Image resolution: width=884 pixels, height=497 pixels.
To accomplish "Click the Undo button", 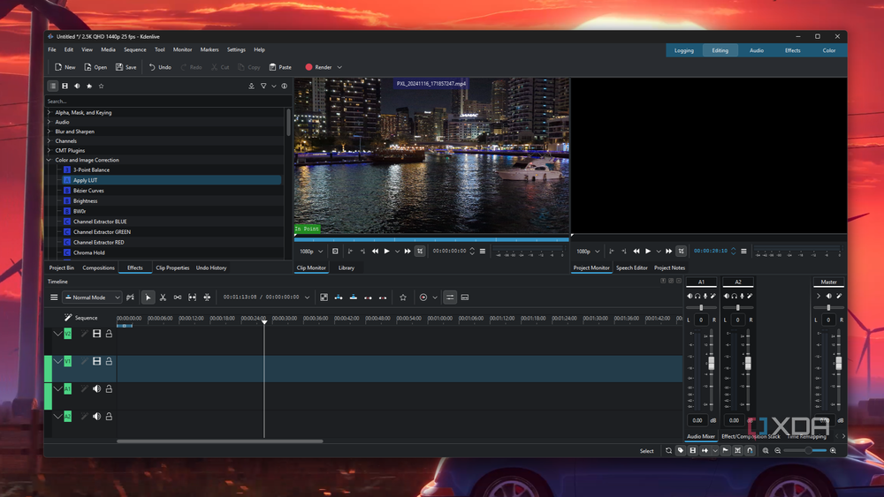I will (x=160, y=67).
